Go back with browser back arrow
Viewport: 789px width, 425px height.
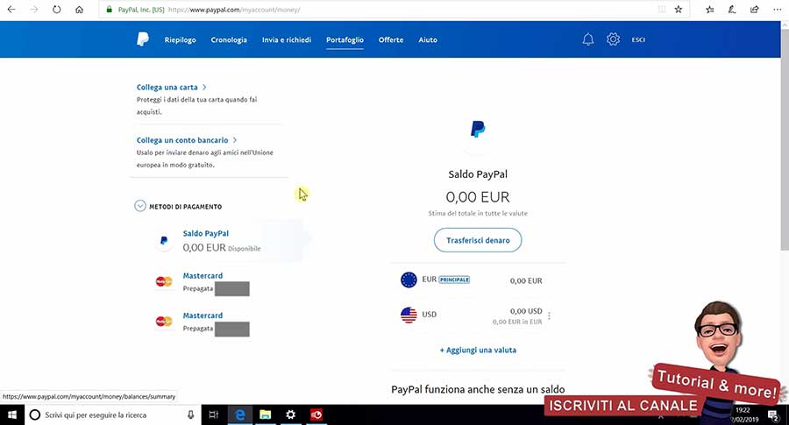click(x=11, y=10)
